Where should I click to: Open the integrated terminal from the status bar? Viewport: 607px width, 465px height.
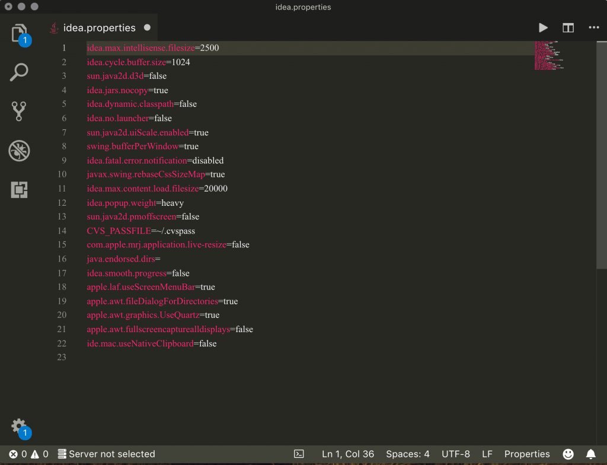(x=298, y=454)
